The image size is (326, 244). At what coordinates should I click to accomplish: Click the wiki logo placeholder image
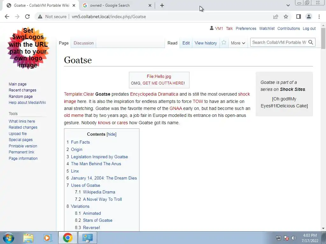28,48
